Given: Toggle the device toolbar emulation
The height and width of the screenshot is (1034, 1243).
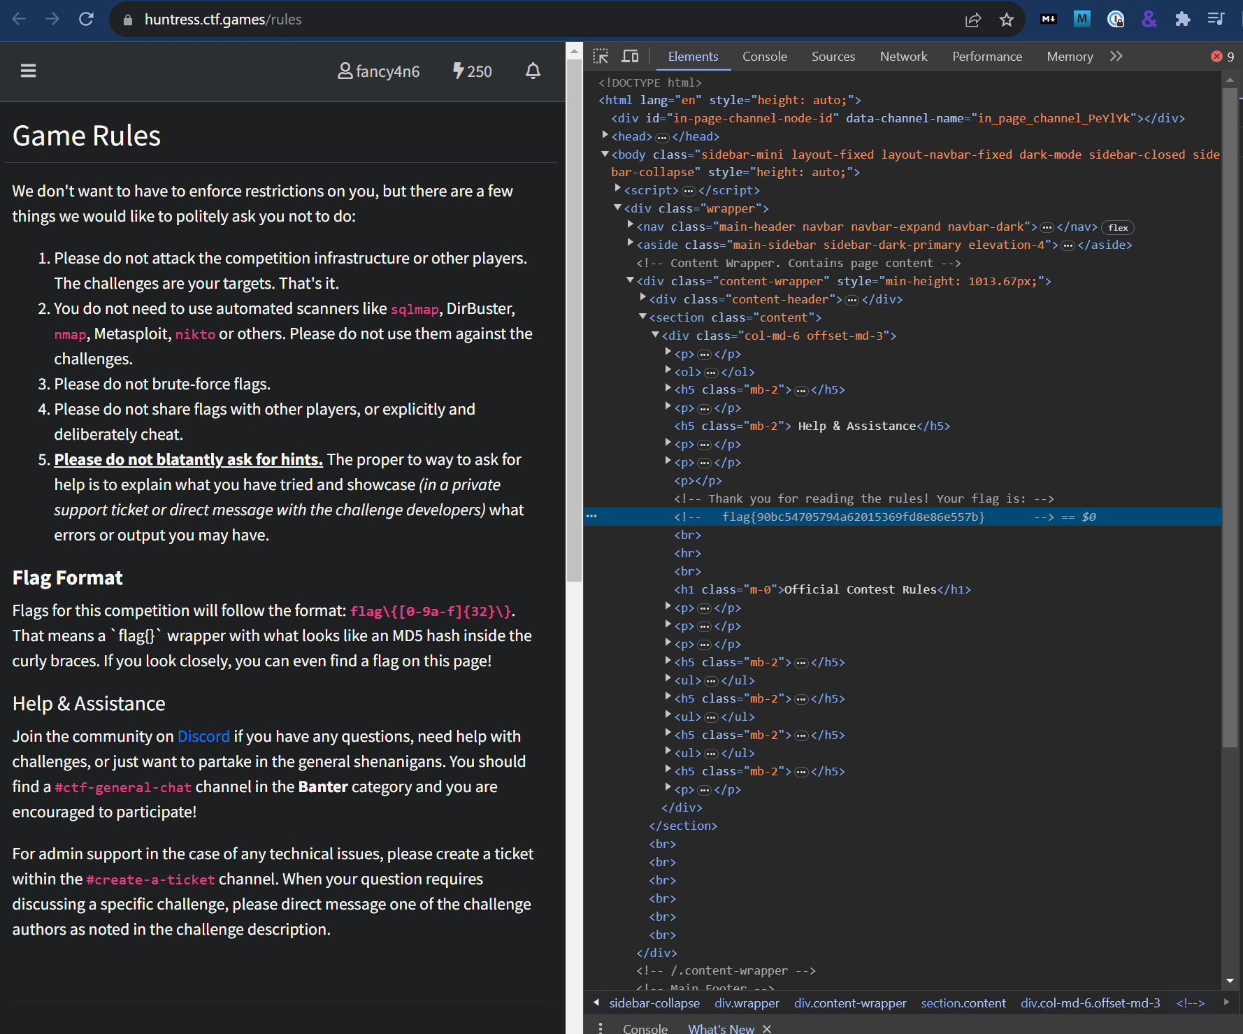Looking at the screenshot, I should point(630,57).
